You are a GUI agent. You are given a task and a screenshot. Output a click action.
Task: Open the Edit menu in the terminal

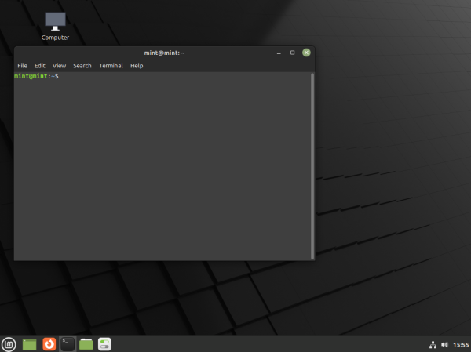(40, 66)
